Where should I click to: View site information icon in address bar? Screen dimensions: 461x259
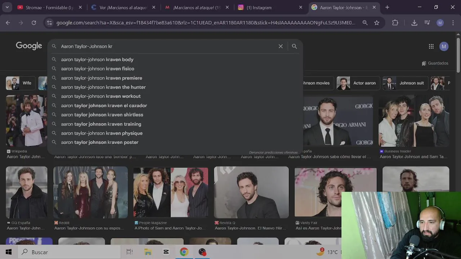50,23
